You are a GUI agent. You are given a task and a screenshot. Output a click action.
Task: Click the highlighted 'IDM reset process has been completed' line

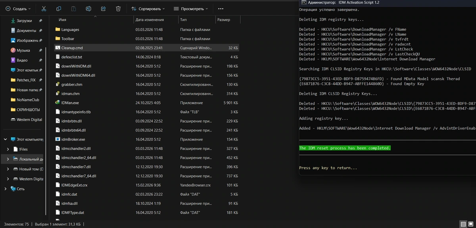pyautogui.click(x=345, y=148)
